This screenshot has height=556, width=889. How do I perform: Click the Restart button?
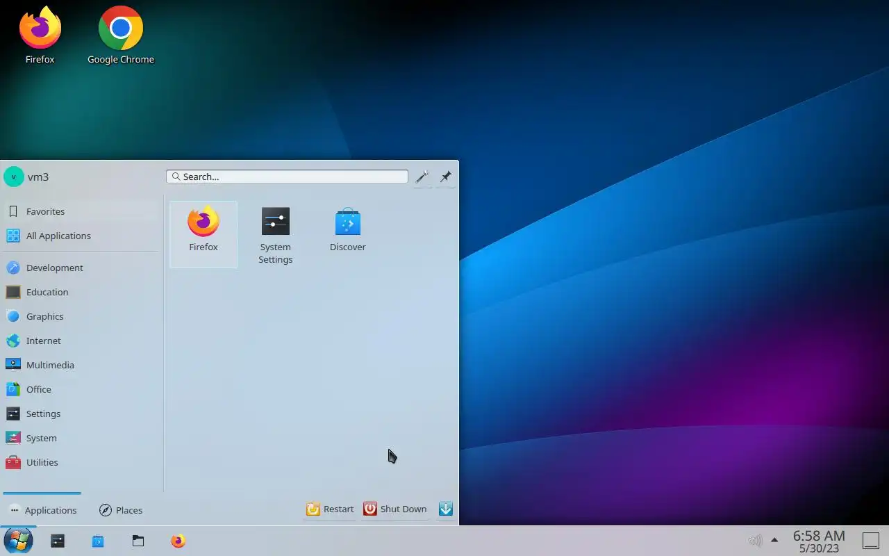(330, 509)
